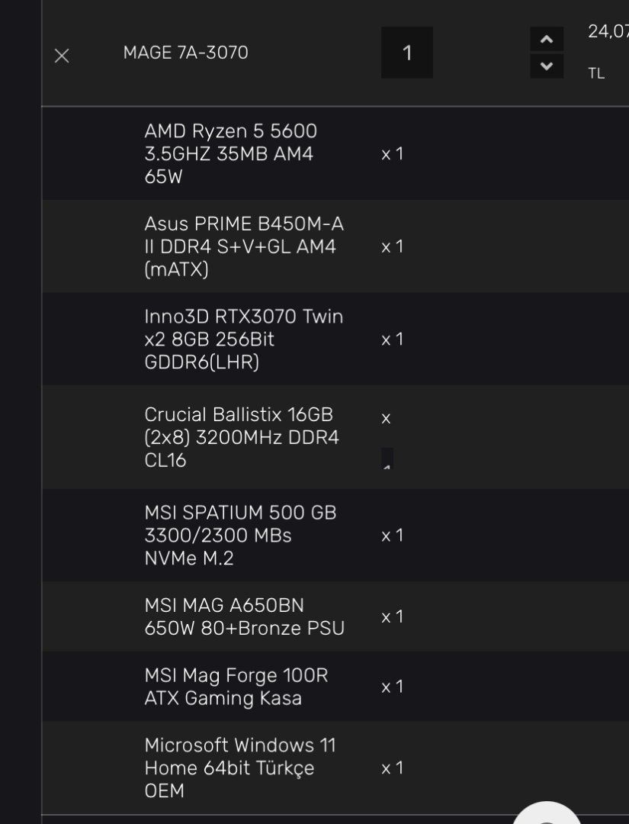Select MSI Mag Forge 100R case item
The height and width of the screenshot is (824, 629).
pos(236,687)
